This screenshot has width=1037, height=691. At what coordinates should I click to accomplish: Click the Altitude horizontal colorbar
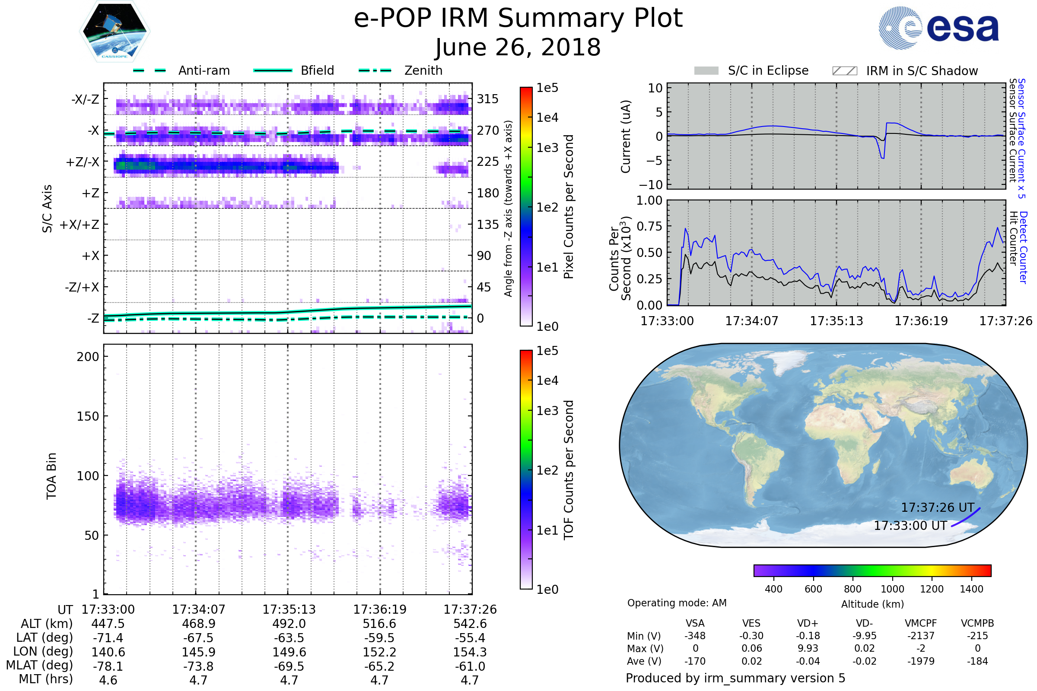[x=872, y=571]
